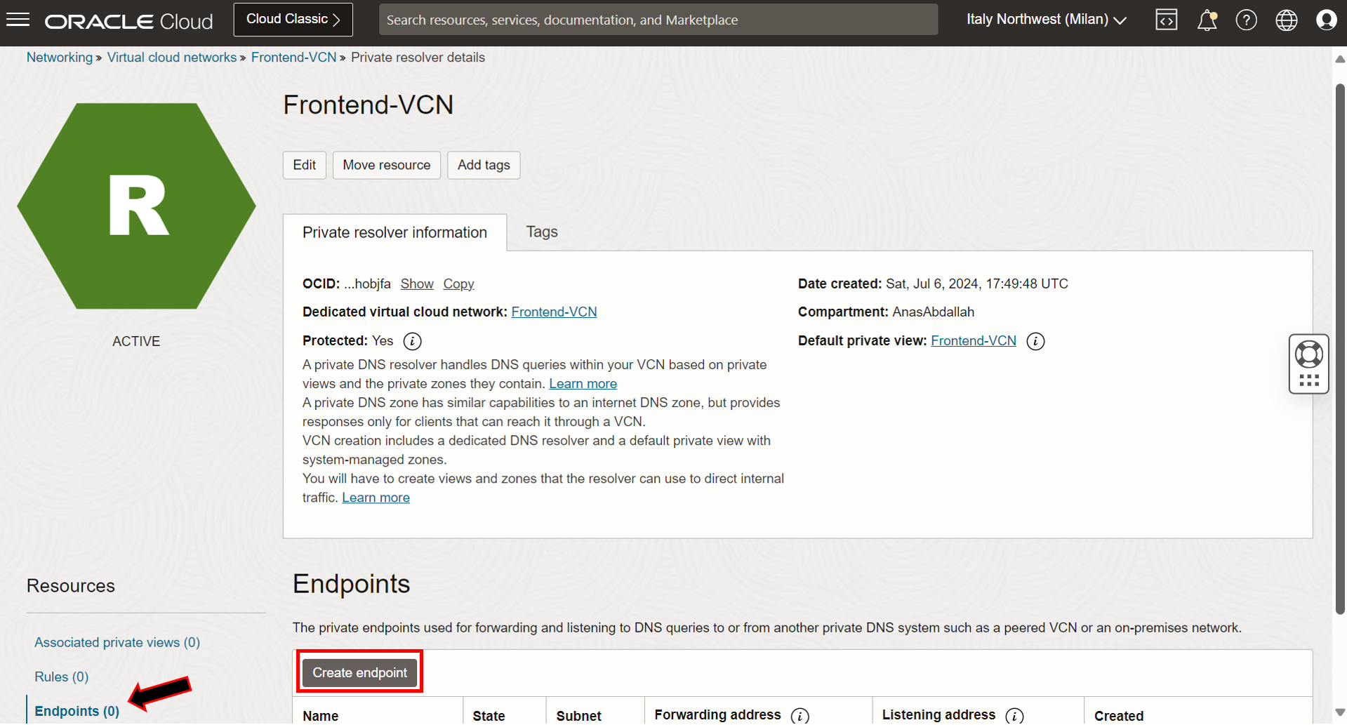Image resolution: width=1347 pixels, height=725 pixels.
Task: Click the Edit button
Action: [x=305, y=165]
